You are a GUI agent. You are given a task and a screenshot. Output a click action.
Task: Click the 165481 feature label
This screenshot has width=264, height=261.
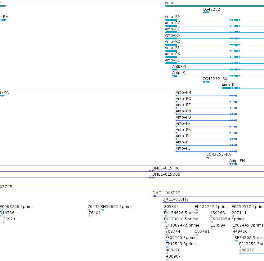202,232
